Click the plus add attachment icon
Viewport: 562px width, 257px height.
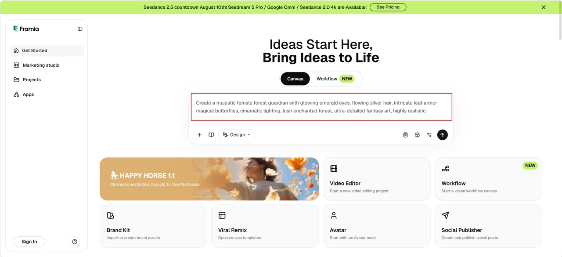(x=199, y=135)
